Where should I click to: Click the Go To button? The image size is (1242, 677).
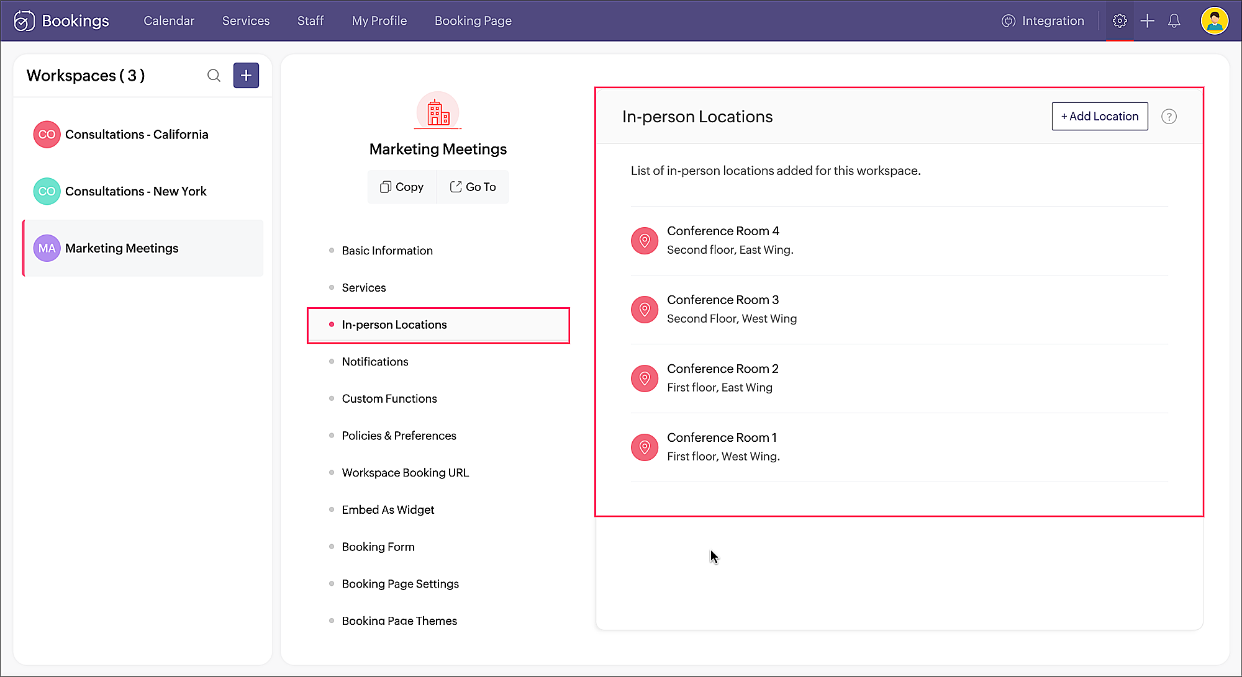click(x=473, y=187)
